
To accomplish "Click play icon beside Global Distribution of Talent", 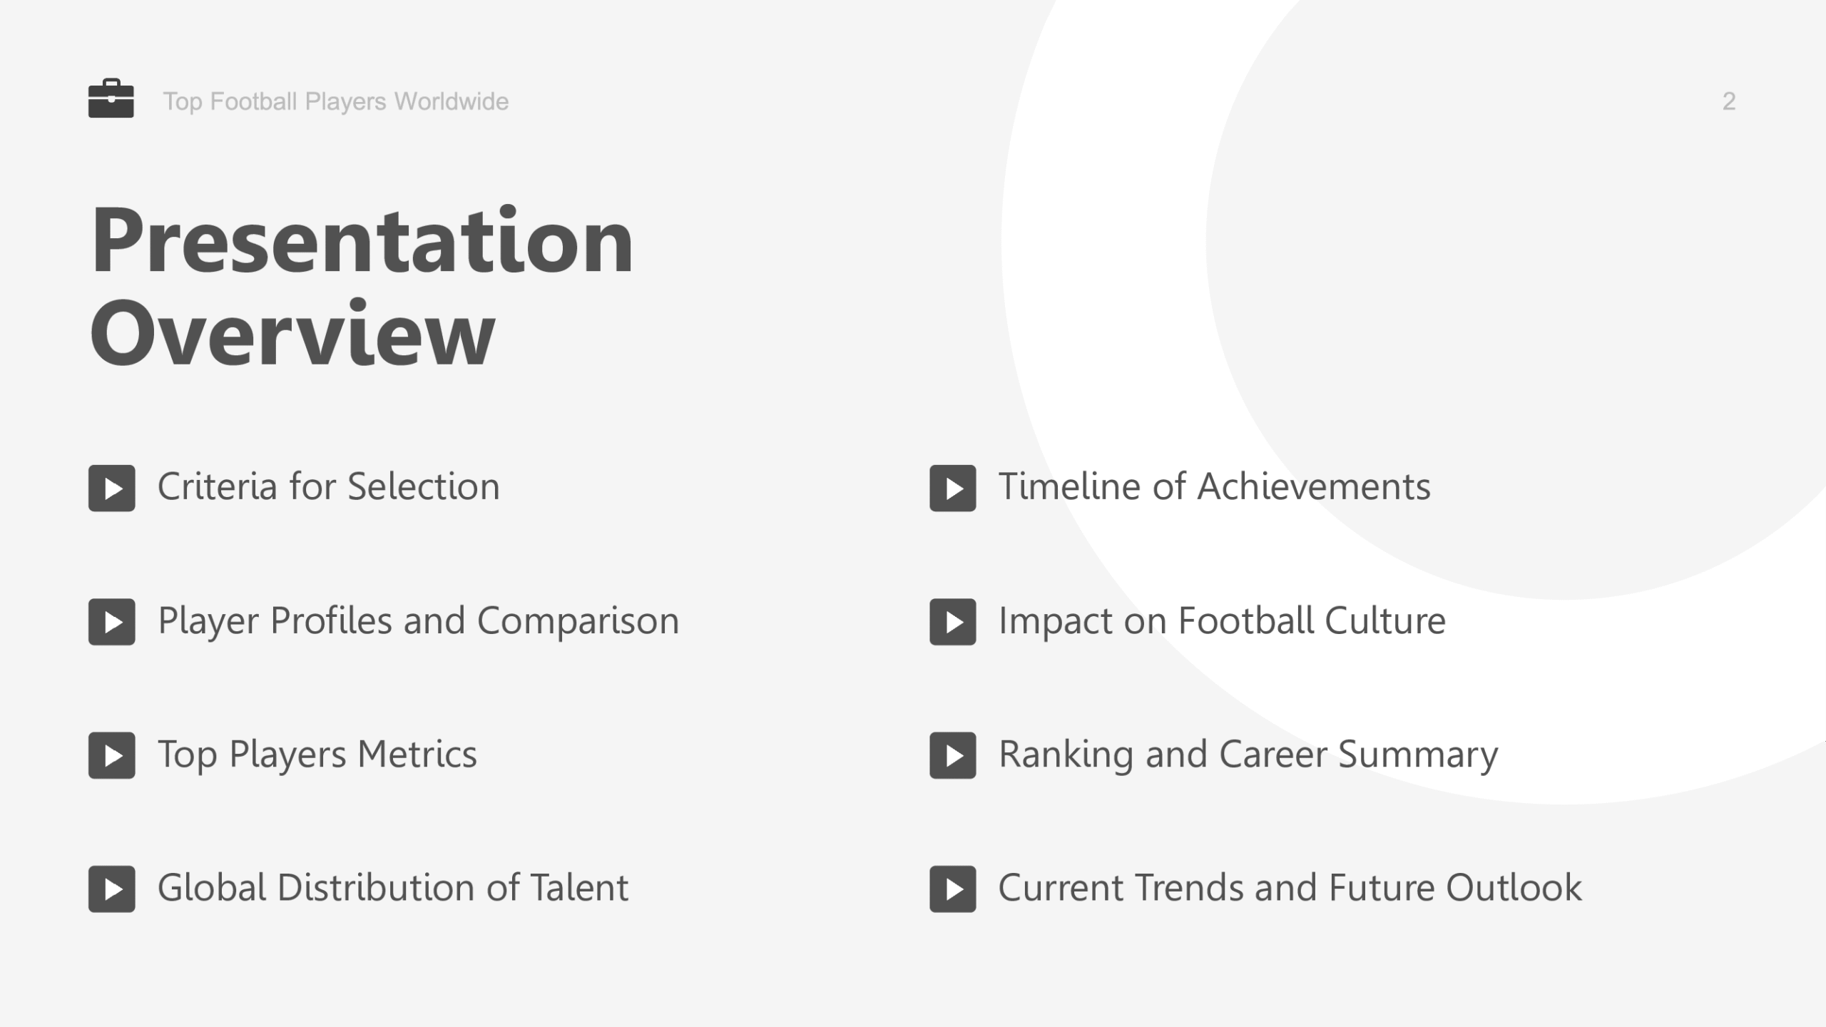I will click(112, 889).
